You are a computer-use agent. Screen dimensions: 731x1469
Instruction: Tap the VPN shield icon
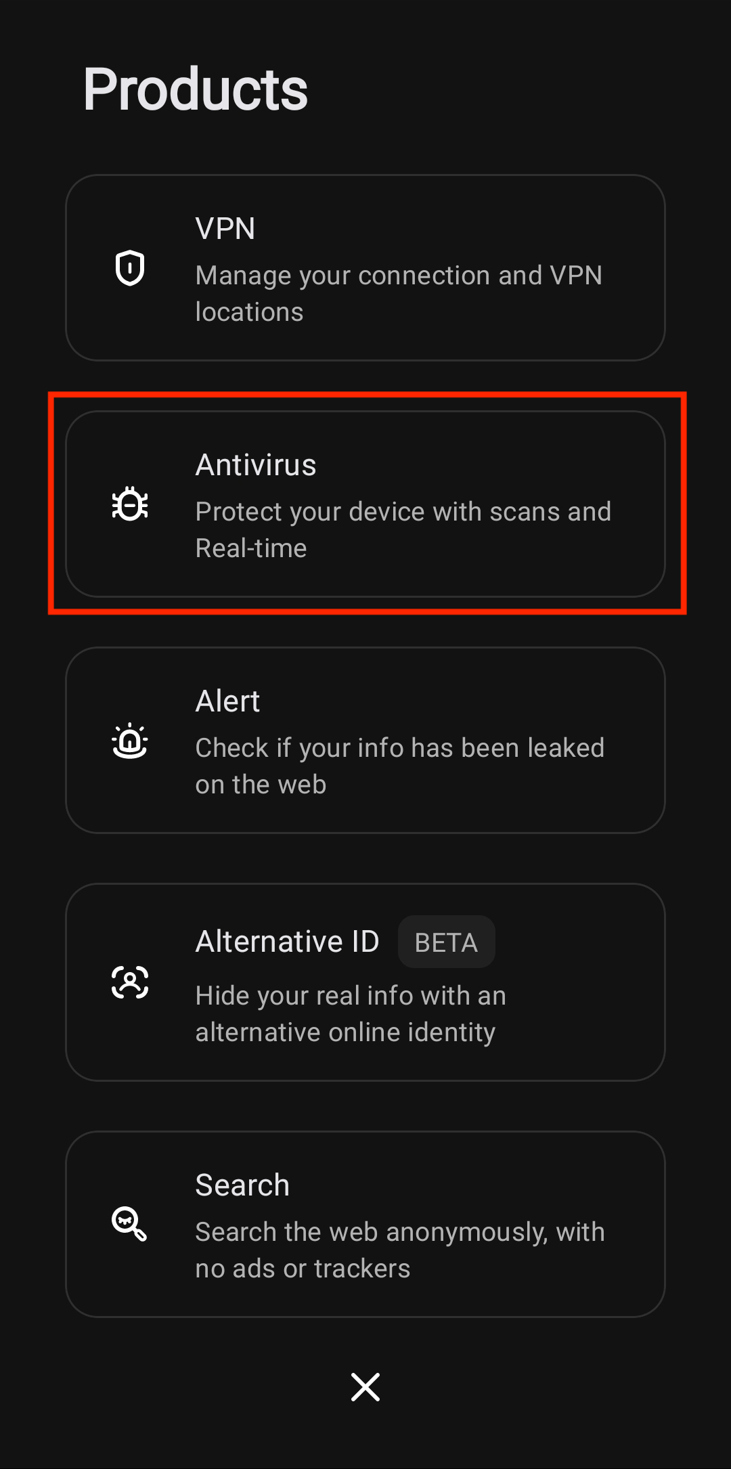(x=130, y=268)
